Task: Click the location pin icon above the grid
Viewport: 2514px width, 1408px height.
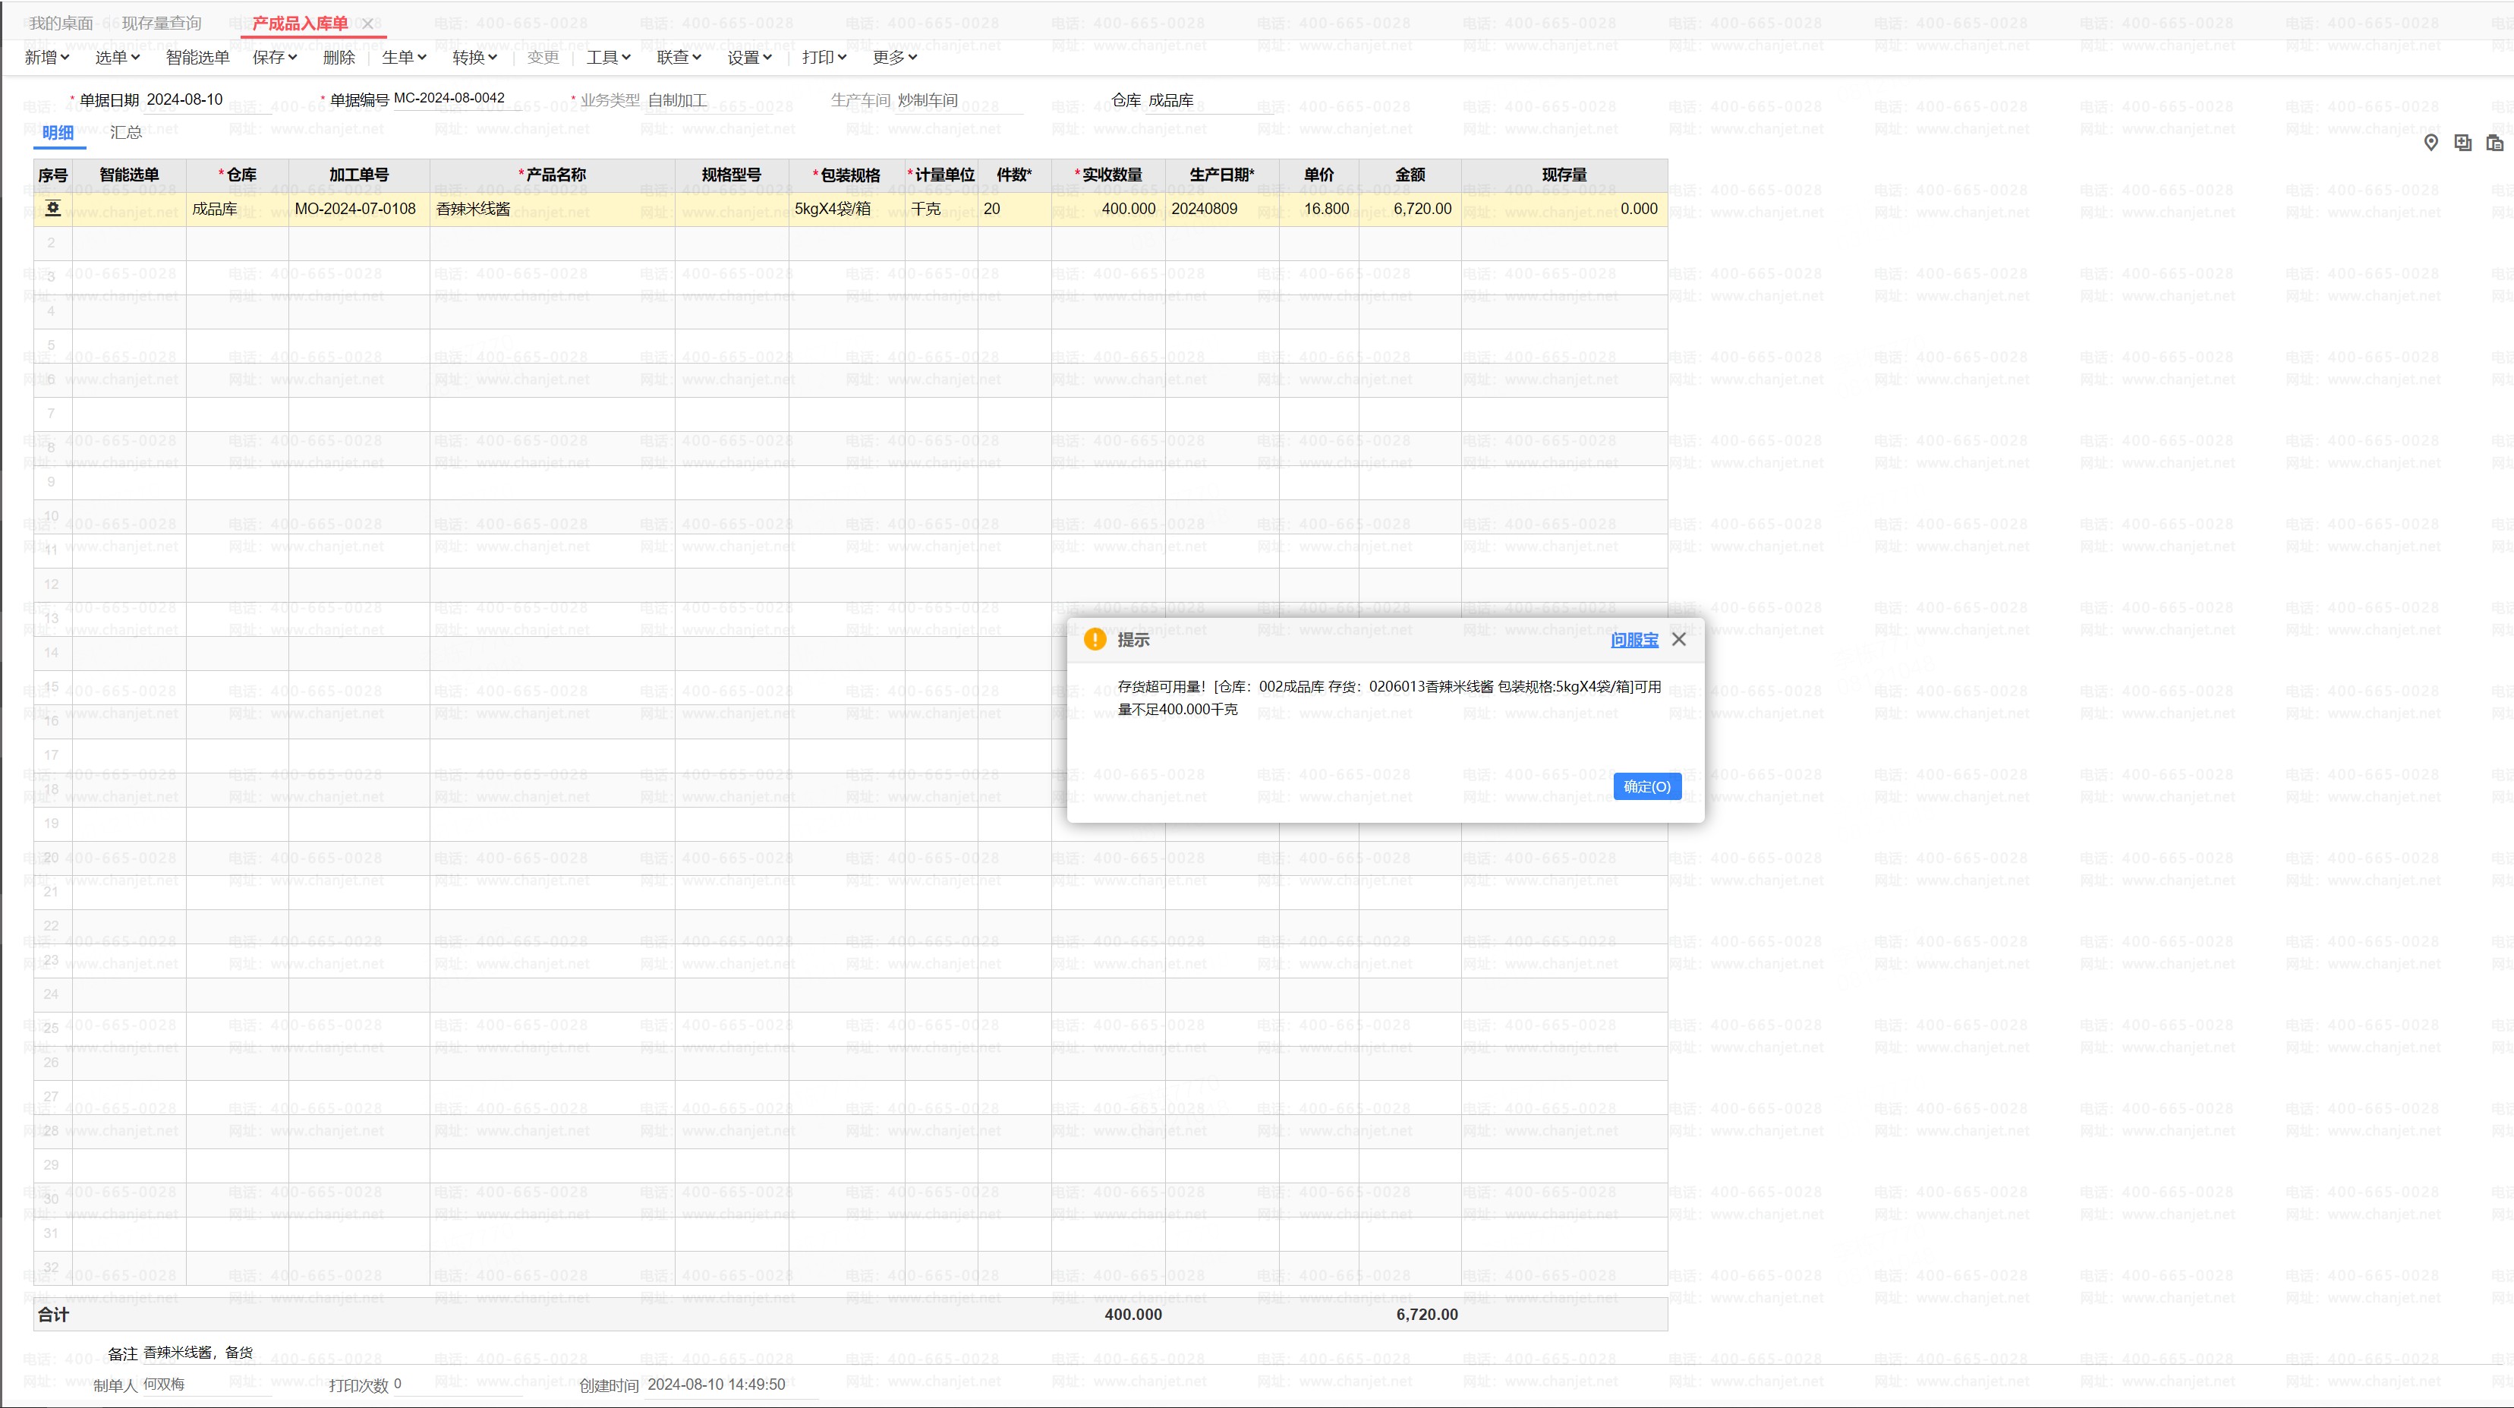Action: click(2431, 143)
